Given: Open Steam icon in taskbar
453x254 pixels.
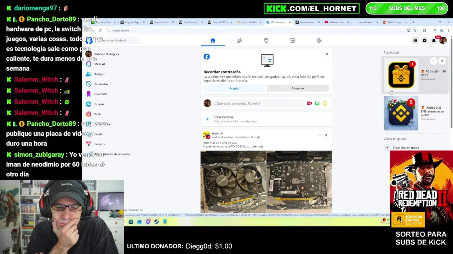Looking at the screenshot, I should click(x=156, y=222).
